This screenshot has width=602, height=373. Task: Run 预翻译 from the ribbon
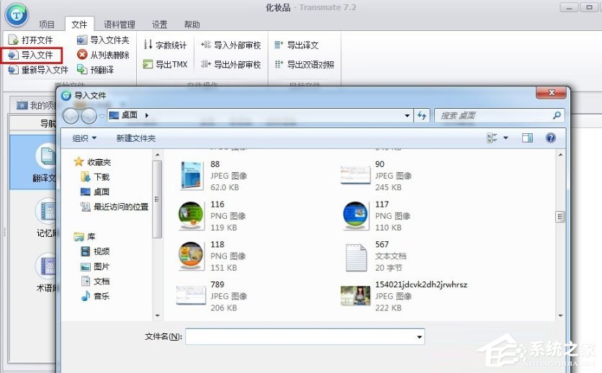point(96,70)
